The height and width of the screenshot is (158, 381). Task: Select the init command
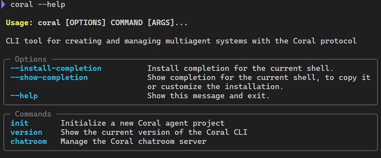point(19,123)
